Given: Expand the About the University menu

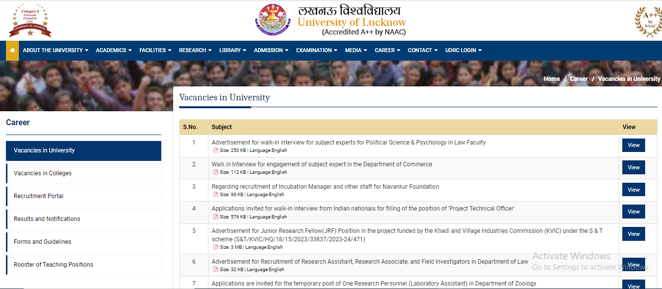Looking at the screenshot, I should [x=56, y=51].
